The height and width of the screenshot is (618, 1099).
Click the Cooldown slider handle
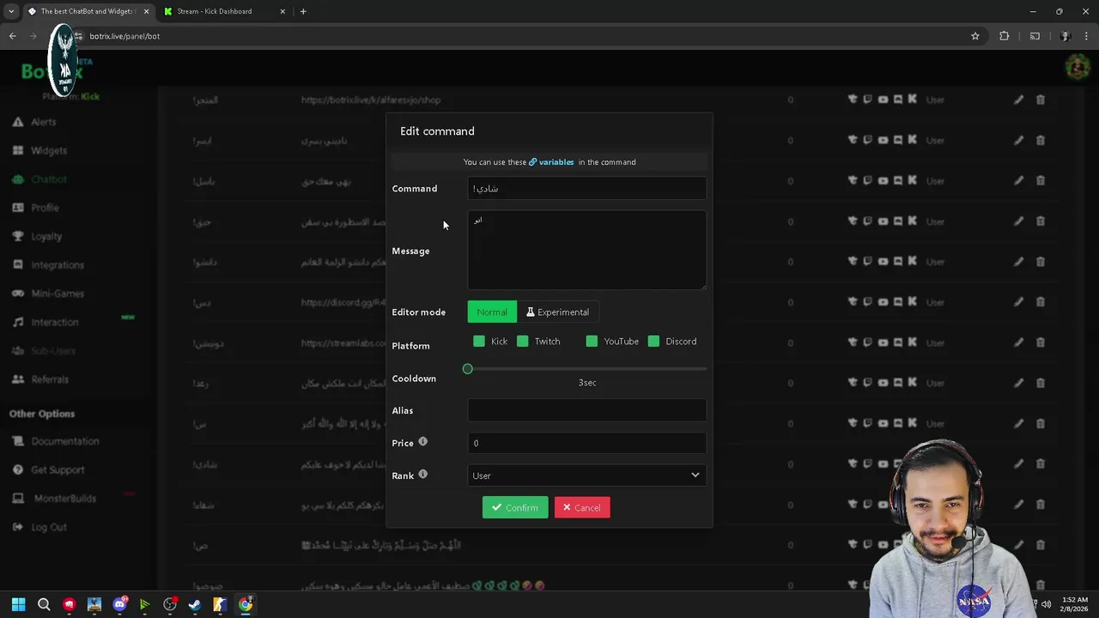tap(467, 369)
